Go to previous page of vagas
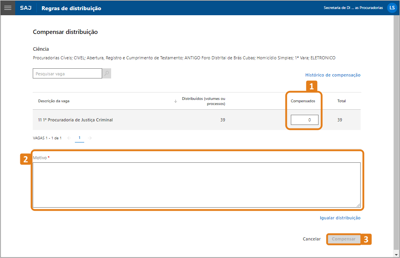This screenshot has width=400, height=258. [x=69, y=138]
